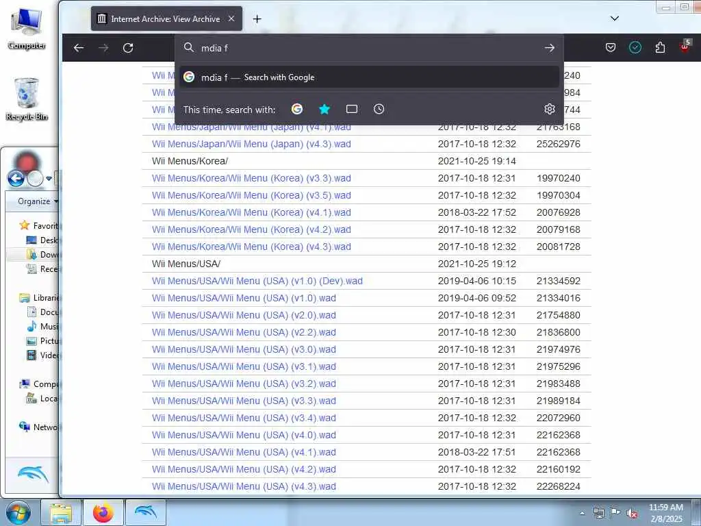
Task: Search open tabs using the tab icon
Action: point(352,109)
